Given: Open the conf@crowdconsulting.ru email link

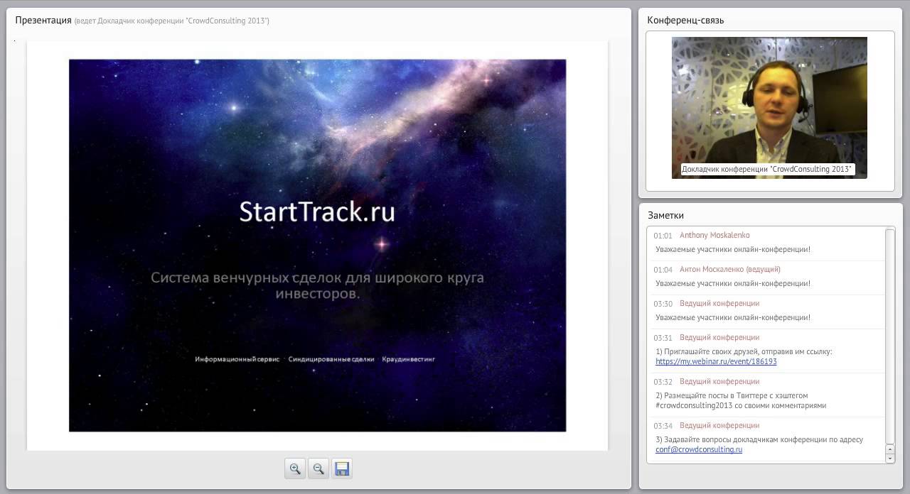Looking at the screenshot, I should click(699, 450).
